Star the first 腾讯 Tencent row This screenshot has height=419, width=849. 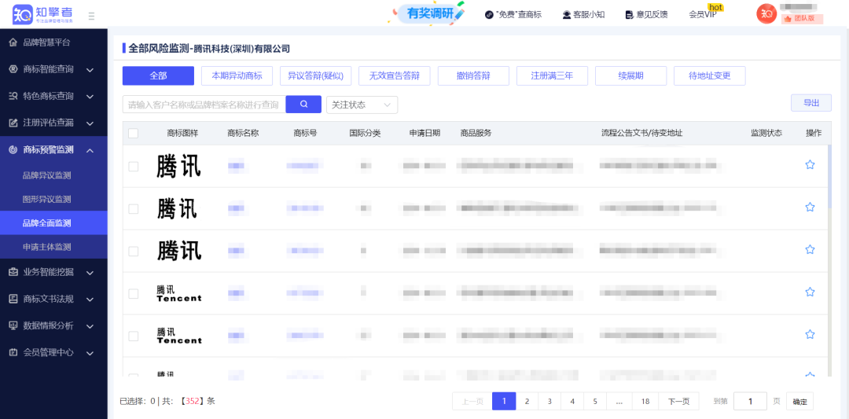(810, 292)
